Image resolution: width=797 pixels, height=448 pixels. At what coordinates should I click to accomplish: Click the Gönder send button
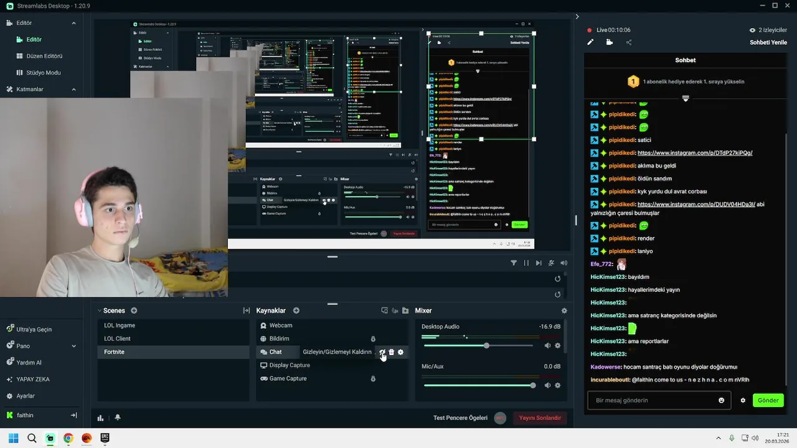tap(768, 400)
